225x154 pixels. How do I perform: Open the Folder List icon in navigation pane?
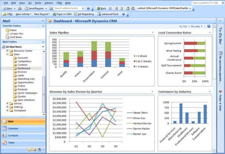[34, 150]
